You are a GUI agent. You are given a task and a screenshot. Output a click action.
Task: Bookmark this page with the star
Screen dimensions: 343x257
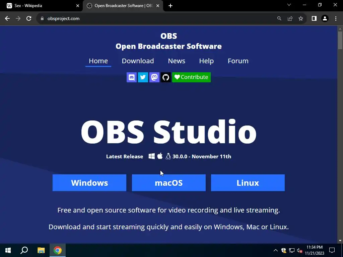301,19
